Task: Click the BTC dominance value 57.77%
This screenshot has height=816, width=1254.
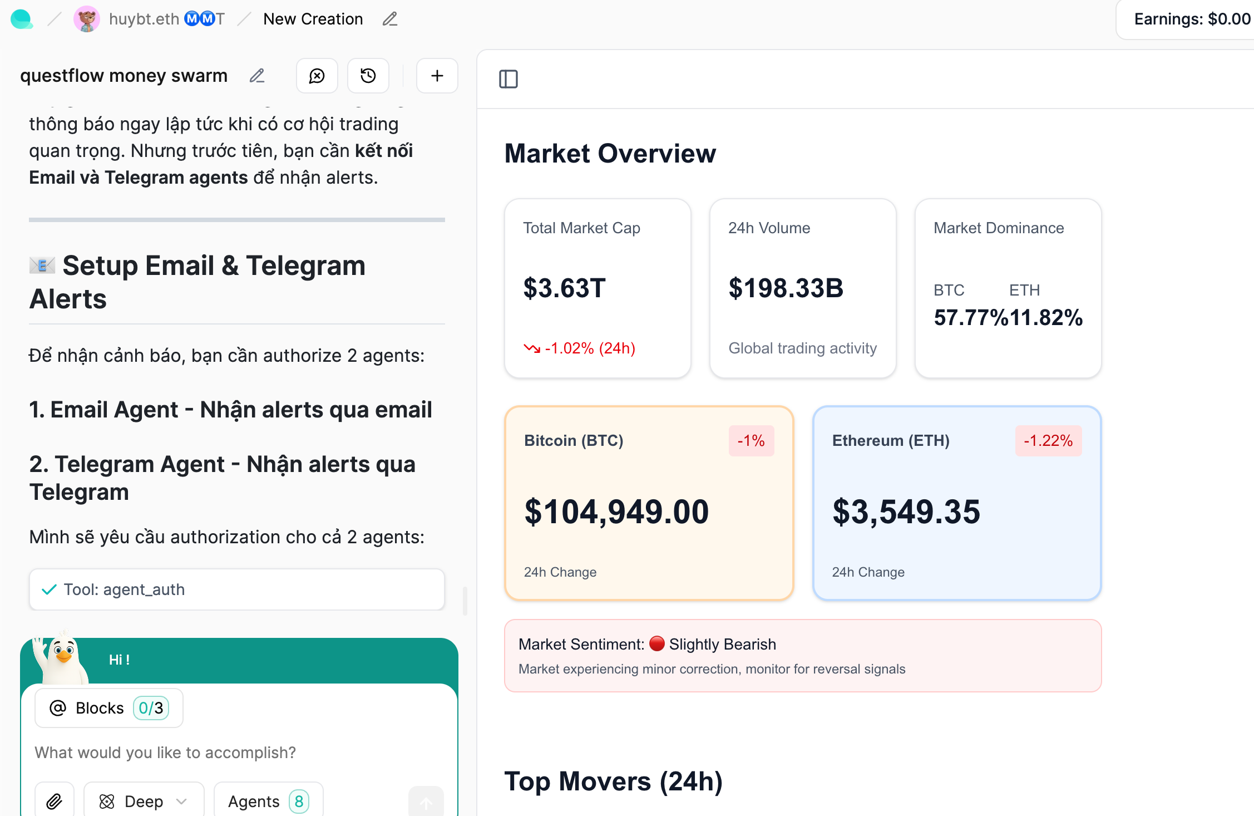Action: click(x=971, y=318)
